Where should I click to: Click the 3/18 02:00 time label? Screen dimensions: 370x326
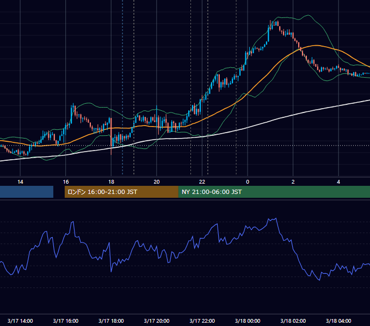point(293,321)
